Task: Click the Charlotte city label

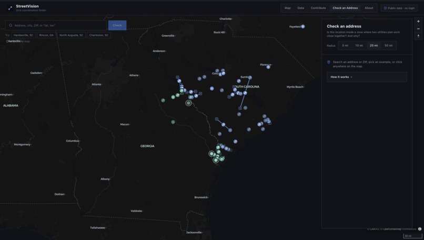Action: (x=226, y=19)
